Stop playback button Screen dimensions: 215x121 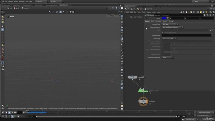(x=9, y=113)
